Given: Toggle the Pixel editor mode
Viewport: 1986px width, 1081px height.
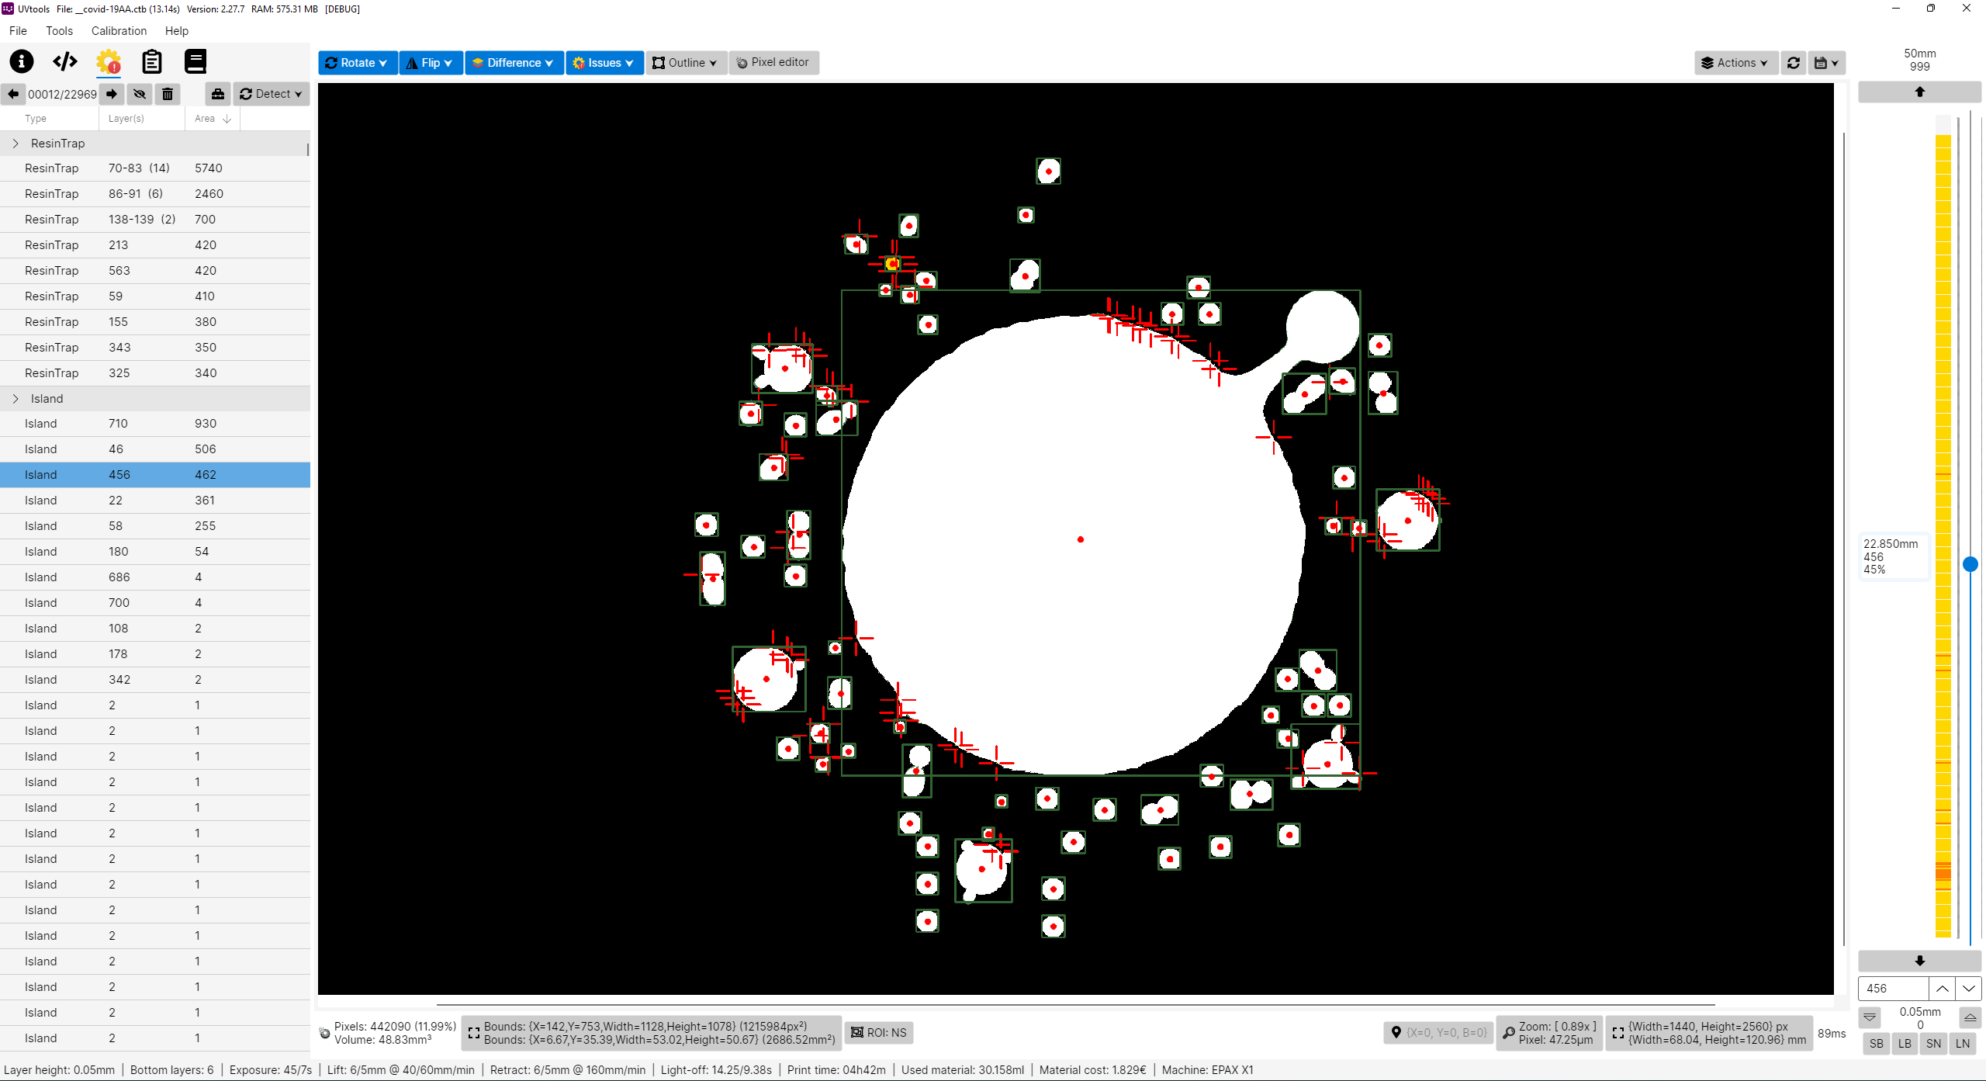Looking at the screenshot, I should pos(773,62).
